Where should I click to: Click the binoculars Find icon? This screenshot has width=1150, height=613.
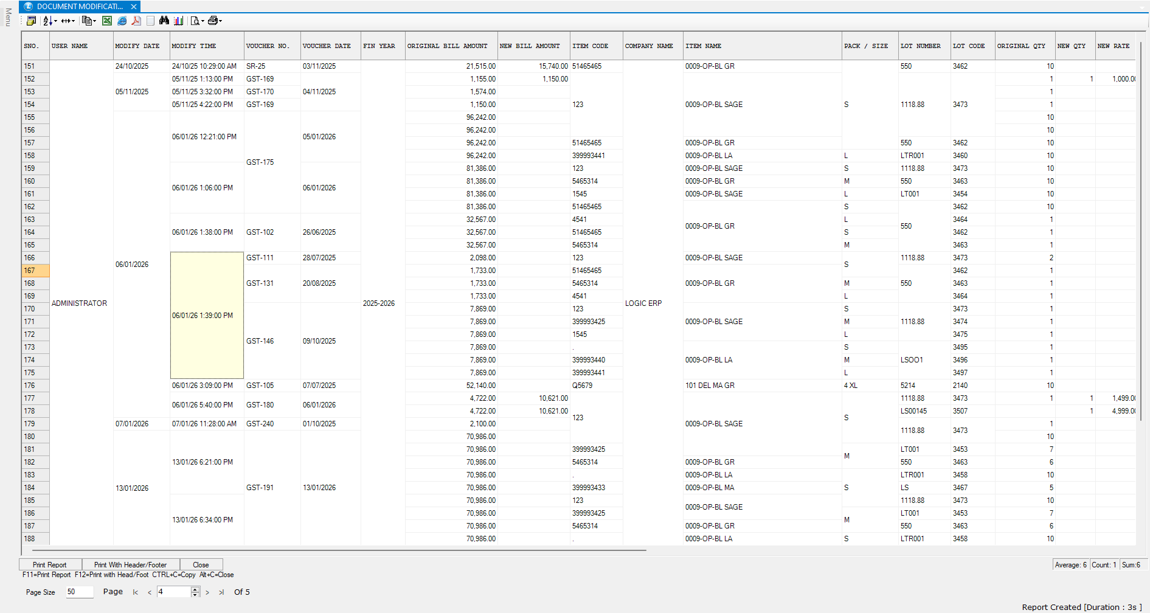click(x=164, y=21)
